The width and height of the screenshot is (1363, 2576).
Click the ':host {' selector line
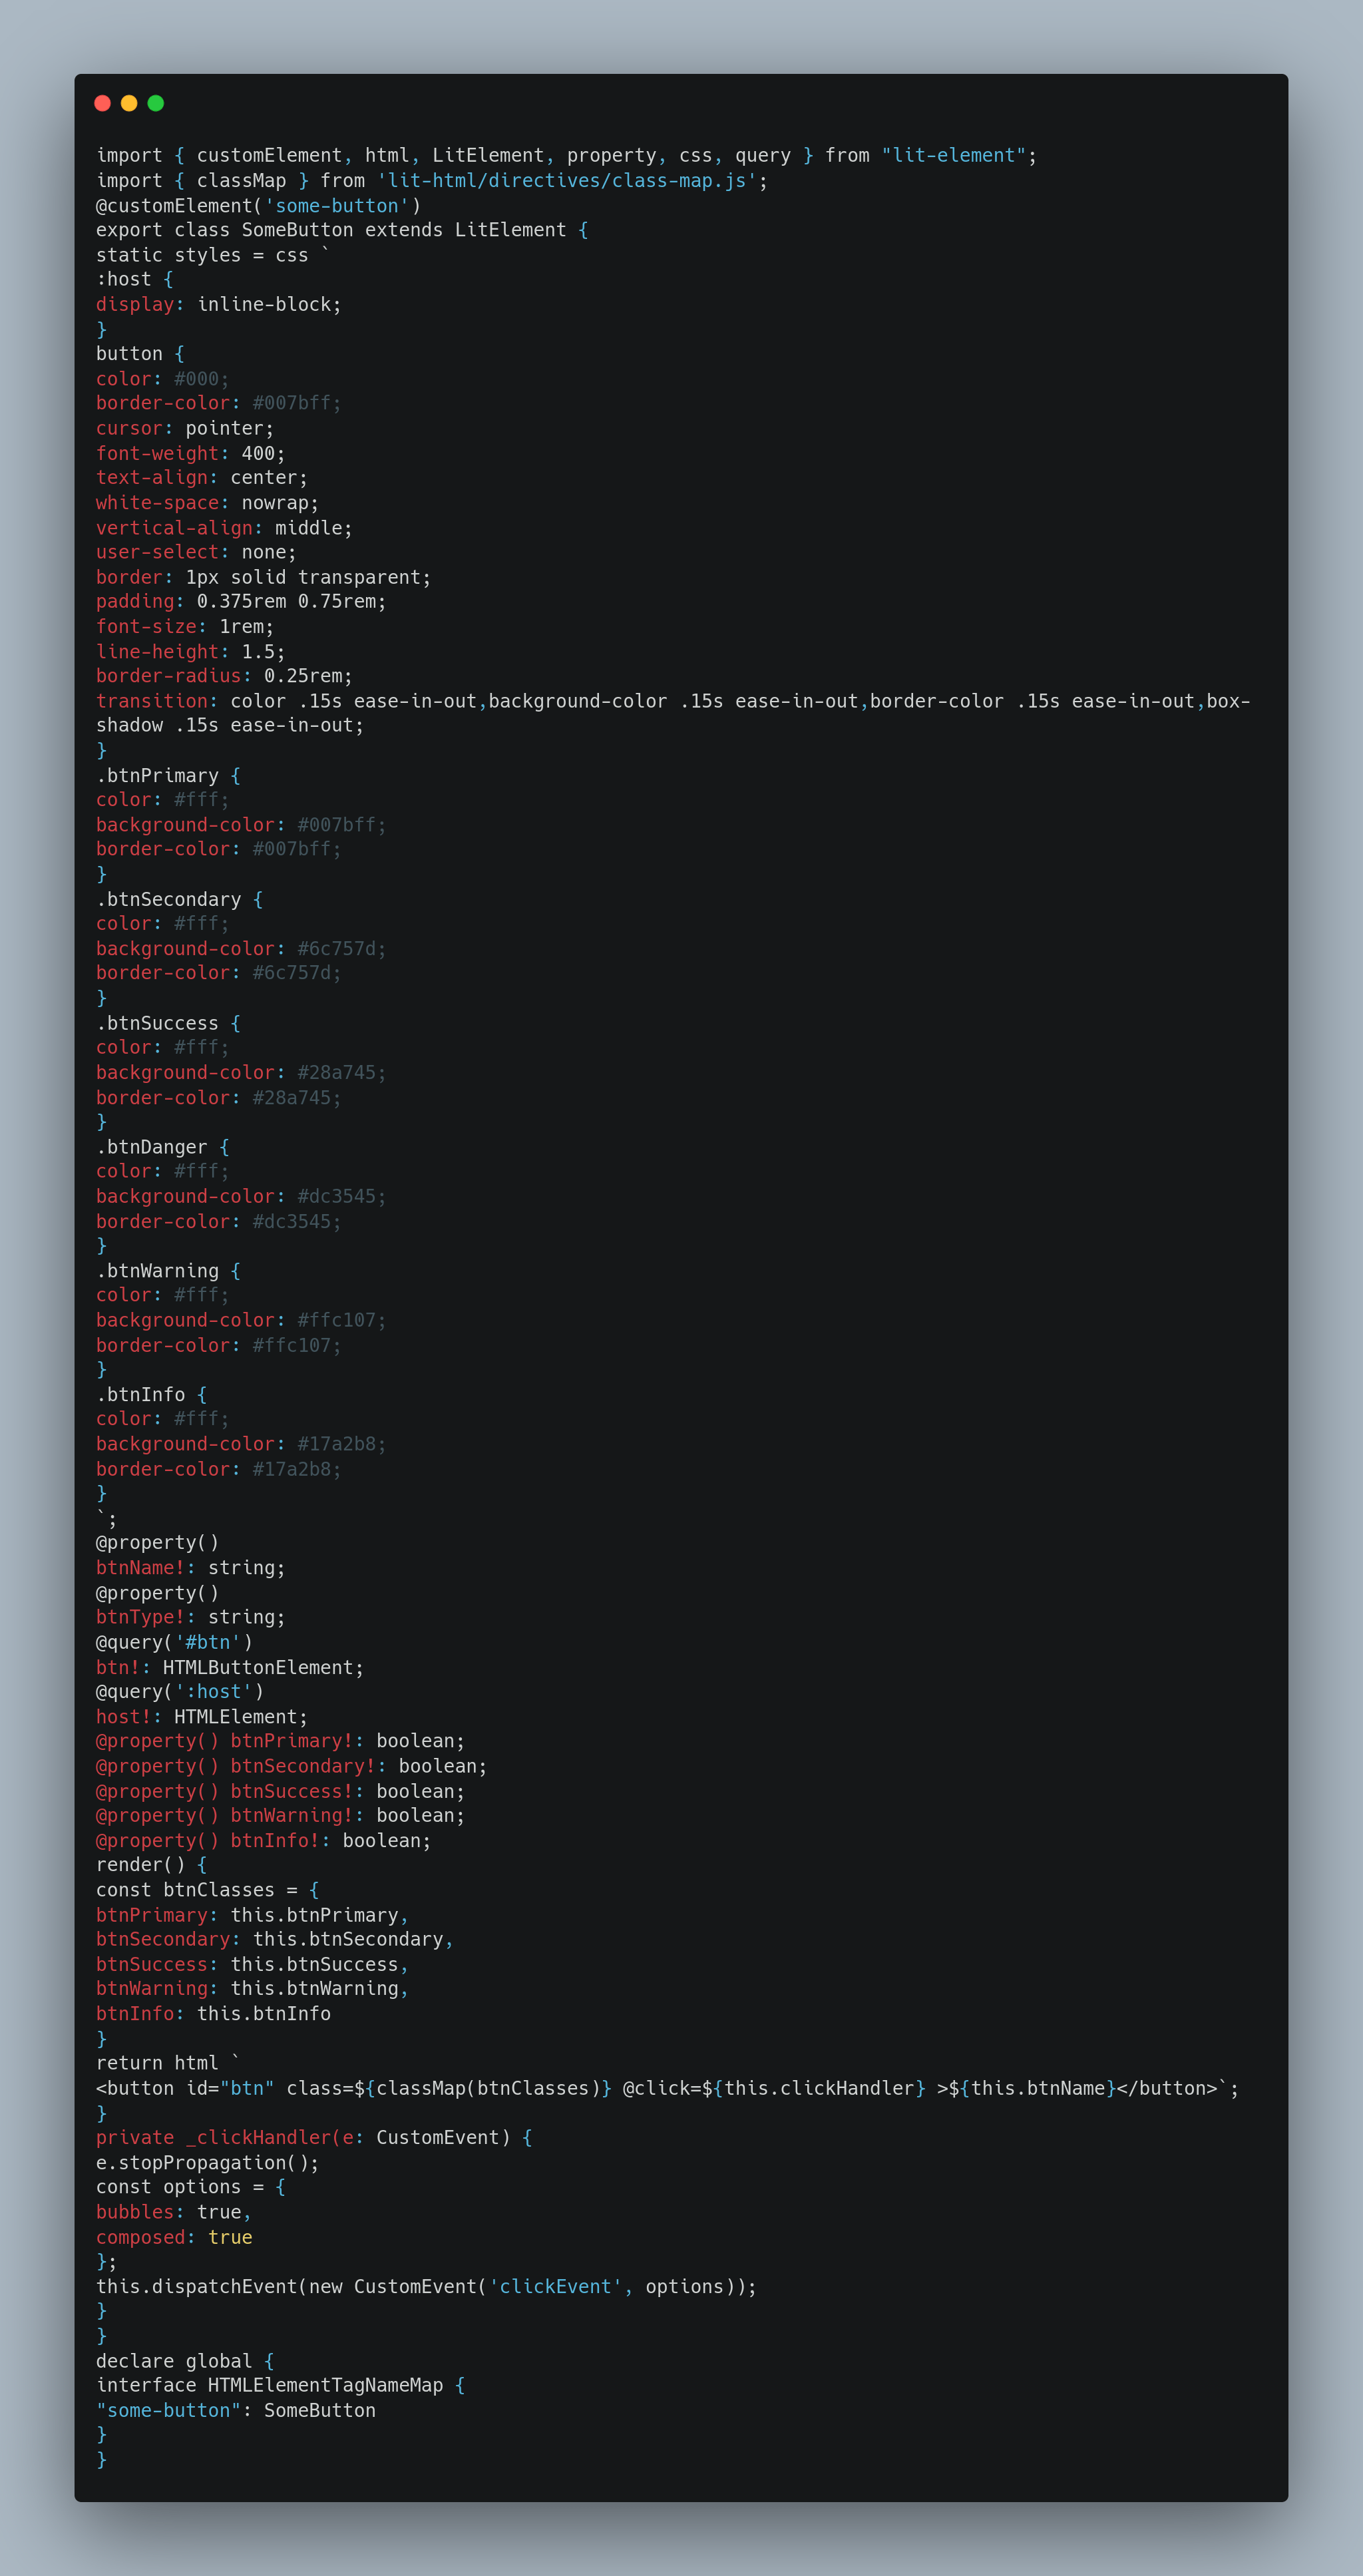click(135, 279)
